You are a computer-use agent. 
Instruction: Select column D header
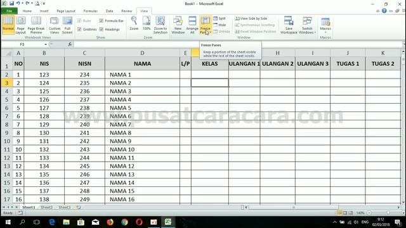(x=142, y=53)
